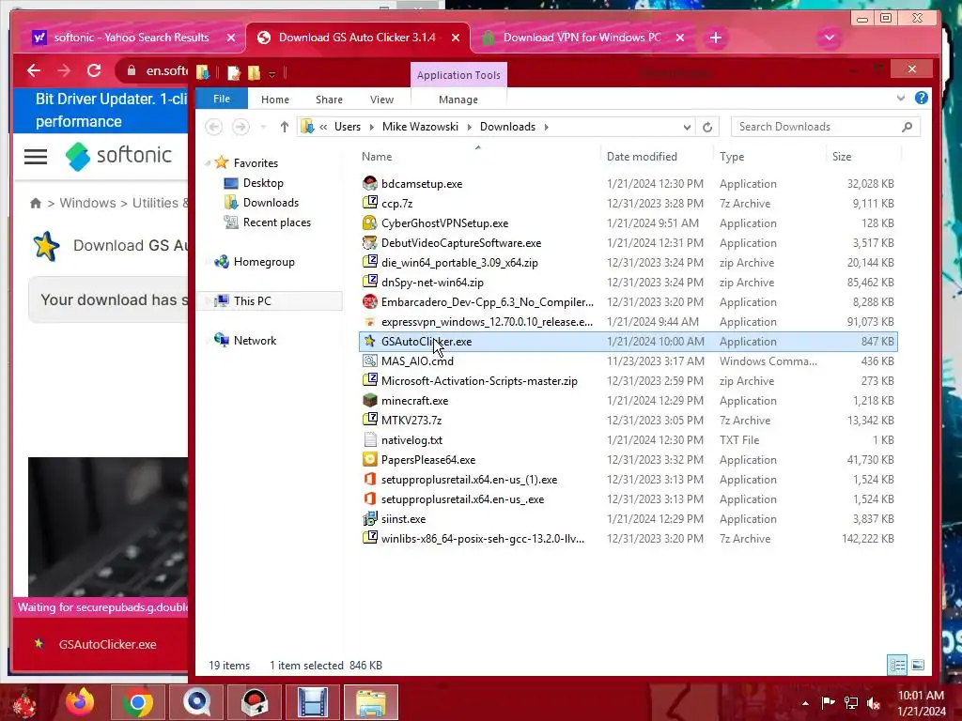
Task: Open Firefox from the taskbar
Action: (80, 702)
